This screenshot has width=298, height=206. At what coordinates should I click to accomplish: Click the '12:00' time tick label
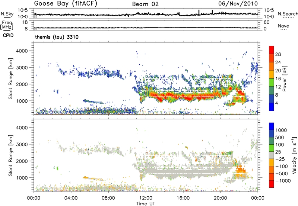pyautogui.click(x=146, y=198)
